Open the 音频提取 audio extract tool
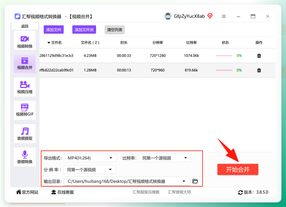The width and height of the screenshot is (286, 207). (25, 134)
